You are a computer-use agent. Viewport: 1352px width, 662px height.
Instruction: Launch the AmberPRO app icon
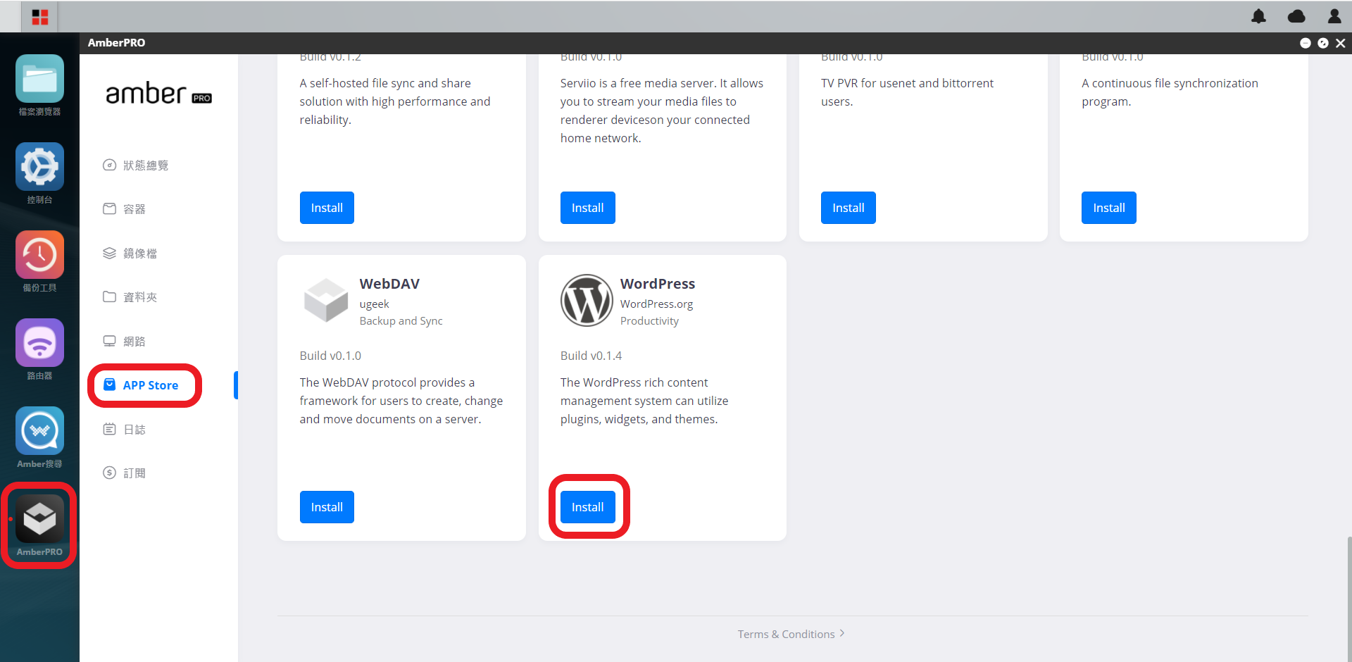click(39, 519)
